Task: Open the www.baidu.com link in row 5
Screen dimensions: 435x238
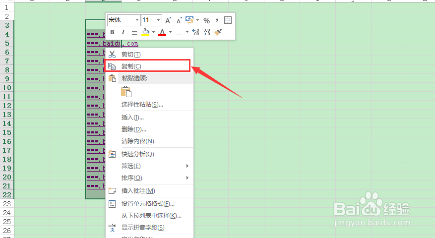Action: tap(113, 44)
